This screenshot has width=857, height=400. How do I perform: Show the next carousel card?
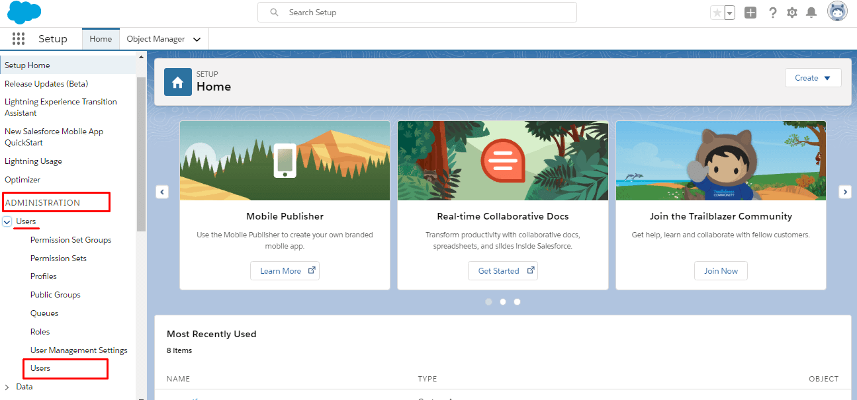coord(844,192)
